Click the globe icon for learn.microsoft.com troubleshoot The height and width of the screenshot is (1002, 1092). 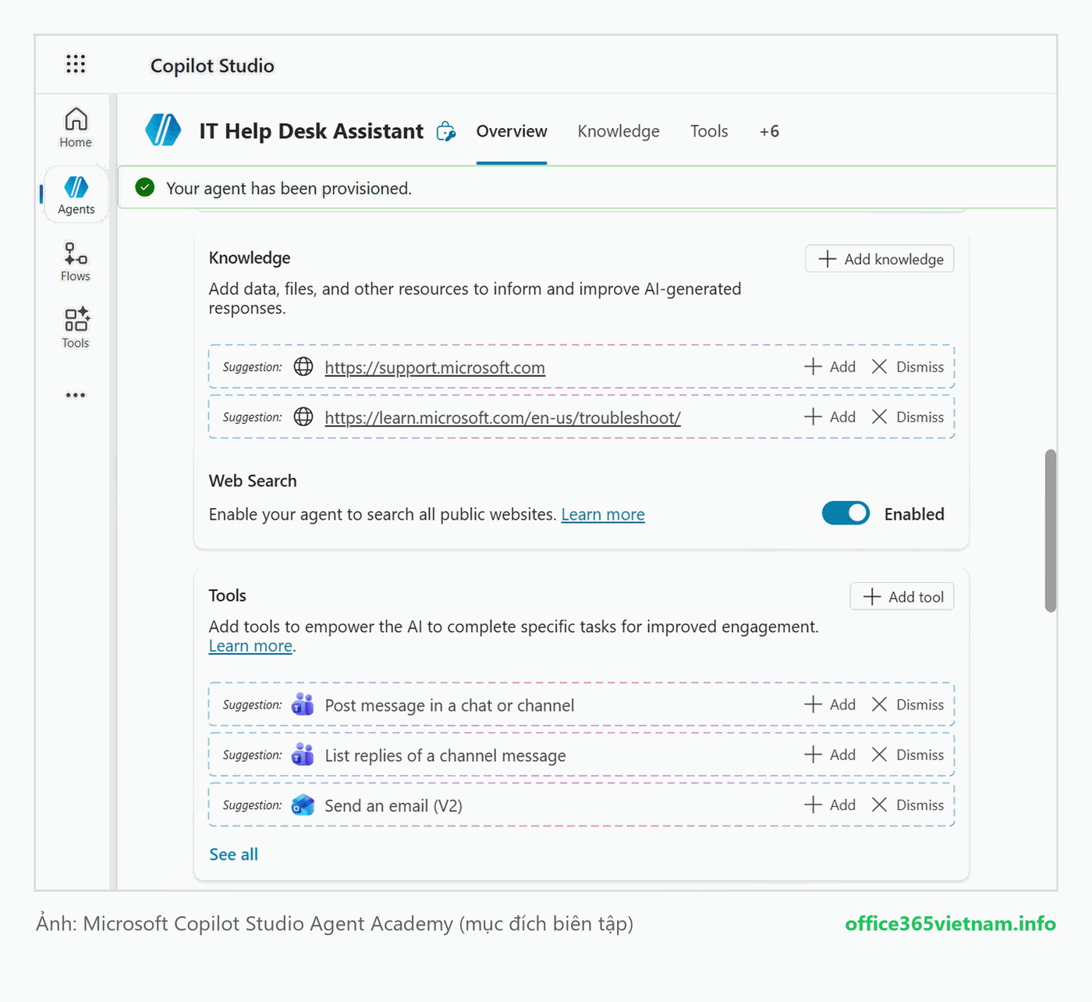tap(303, 417)
